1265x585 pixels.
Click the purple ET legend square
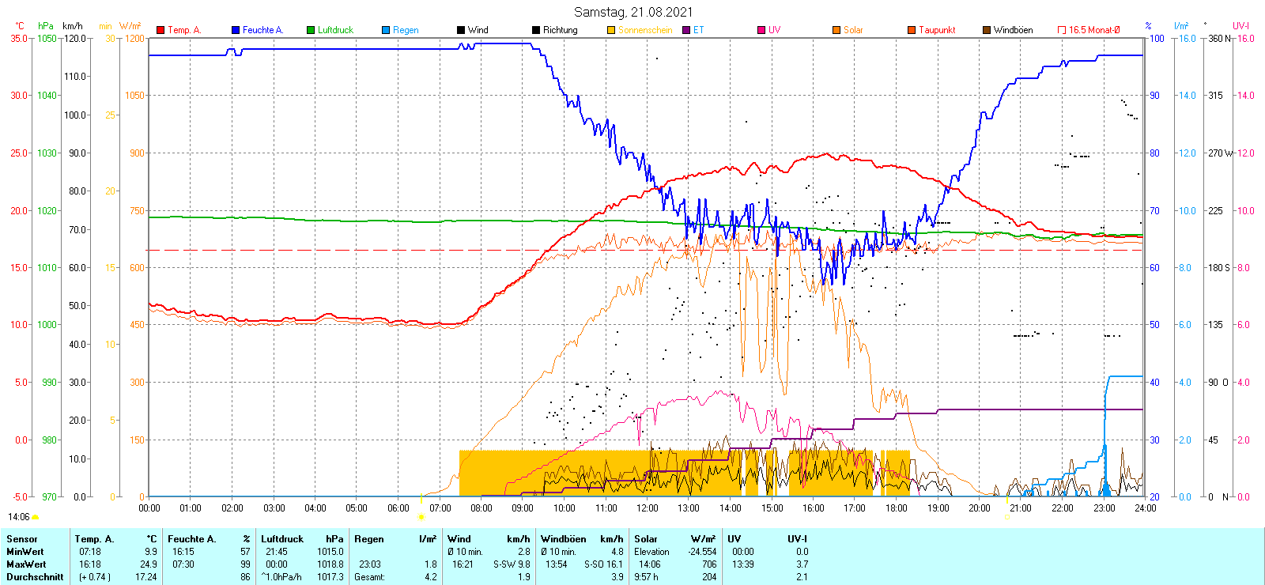[686, 30]
